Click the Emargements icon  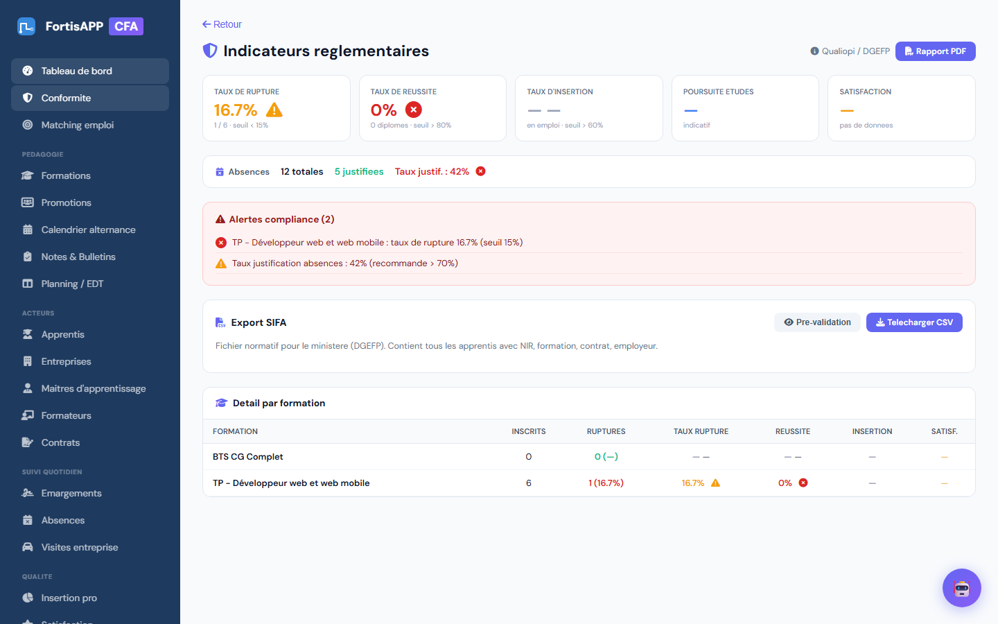[x=28, y=493]
